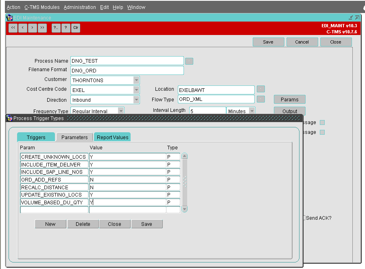Click parameter list scrollbar down arrow
The image size is (365, 269).
tap(184, 209)
